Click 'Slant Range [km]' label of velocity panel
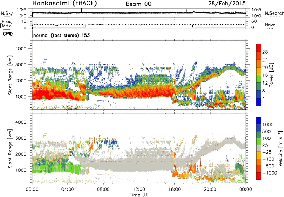 (x=10, y=148)
